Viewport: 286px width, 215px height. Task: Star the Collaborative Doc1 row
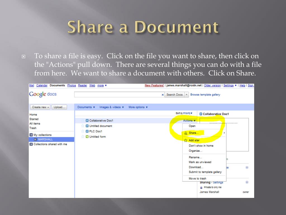coord(83,120)
